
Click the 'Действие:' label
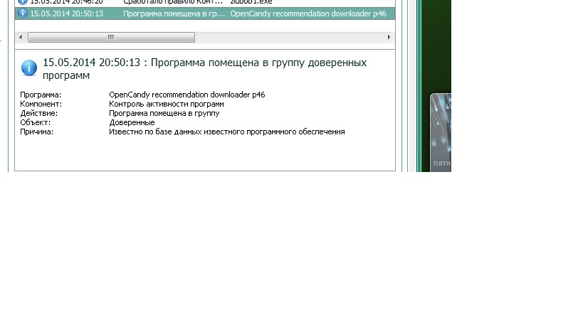click(38, 113)
